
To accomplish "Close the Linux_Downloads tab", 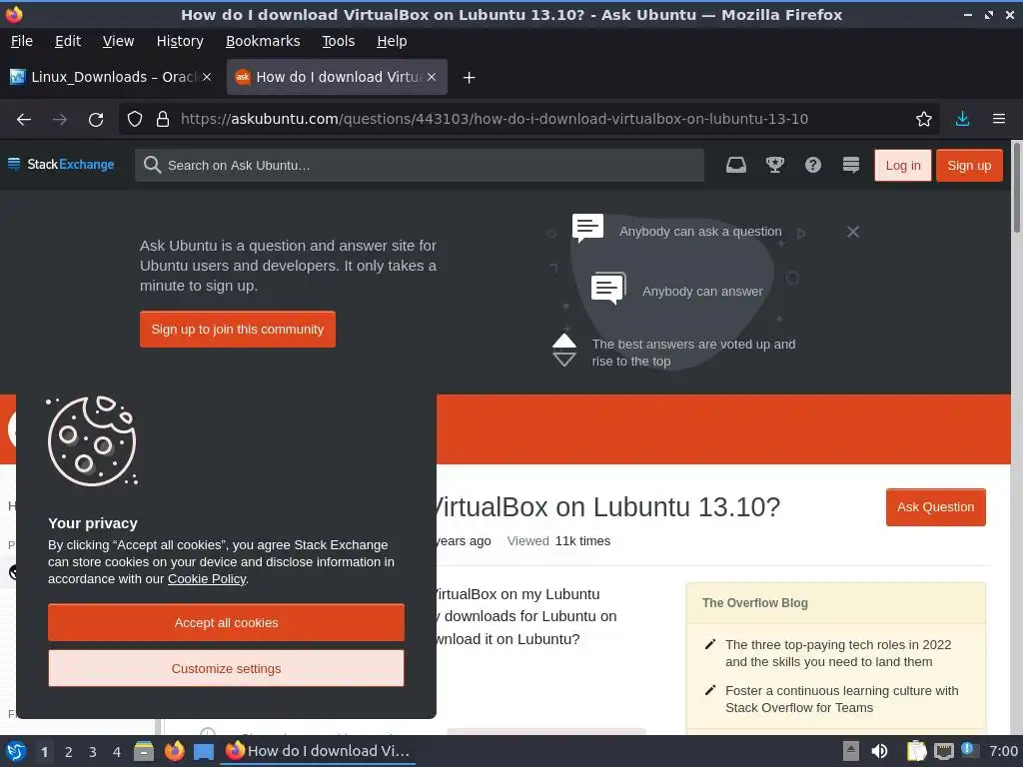I will [207, 77].
